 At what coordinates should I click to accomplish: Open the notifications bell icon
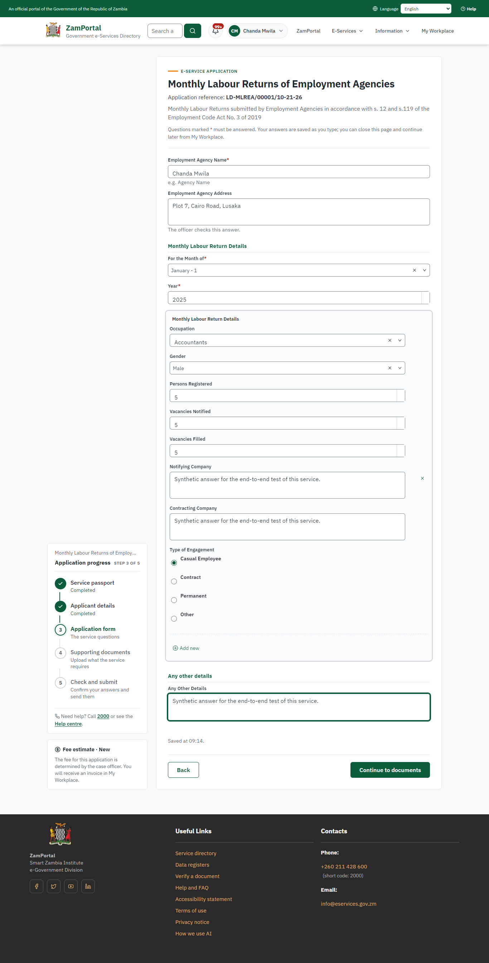click(216, 31)
